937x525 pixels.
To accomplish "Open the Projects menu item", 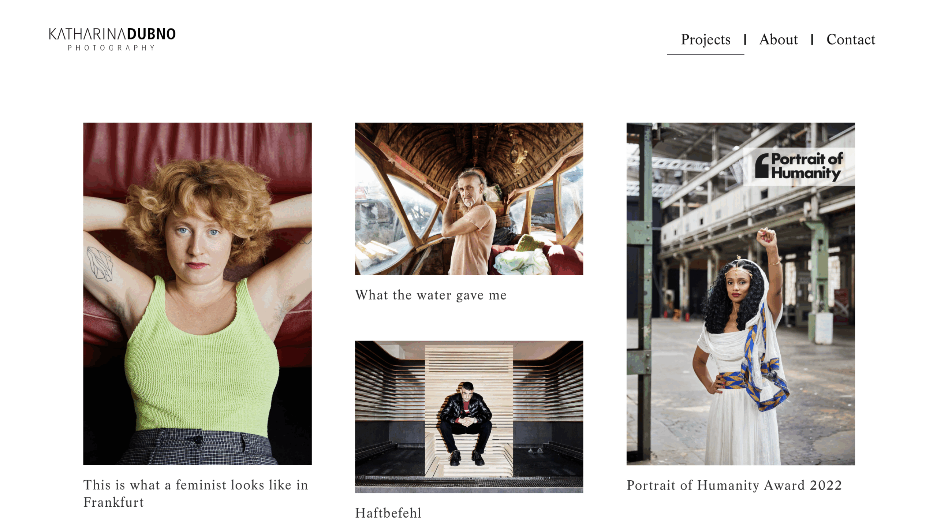I will (x=705, y=40).
